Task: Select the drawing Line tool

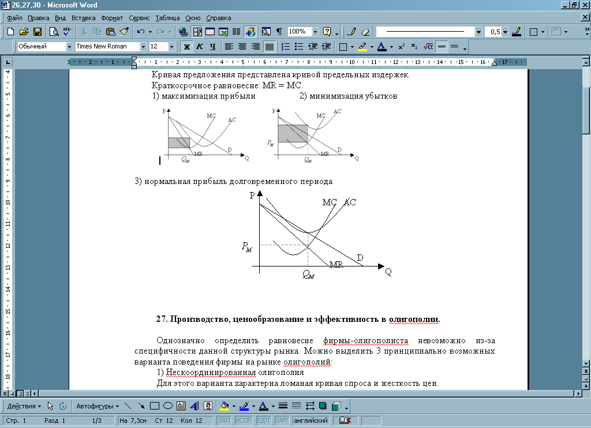Action: coord(128,406)
